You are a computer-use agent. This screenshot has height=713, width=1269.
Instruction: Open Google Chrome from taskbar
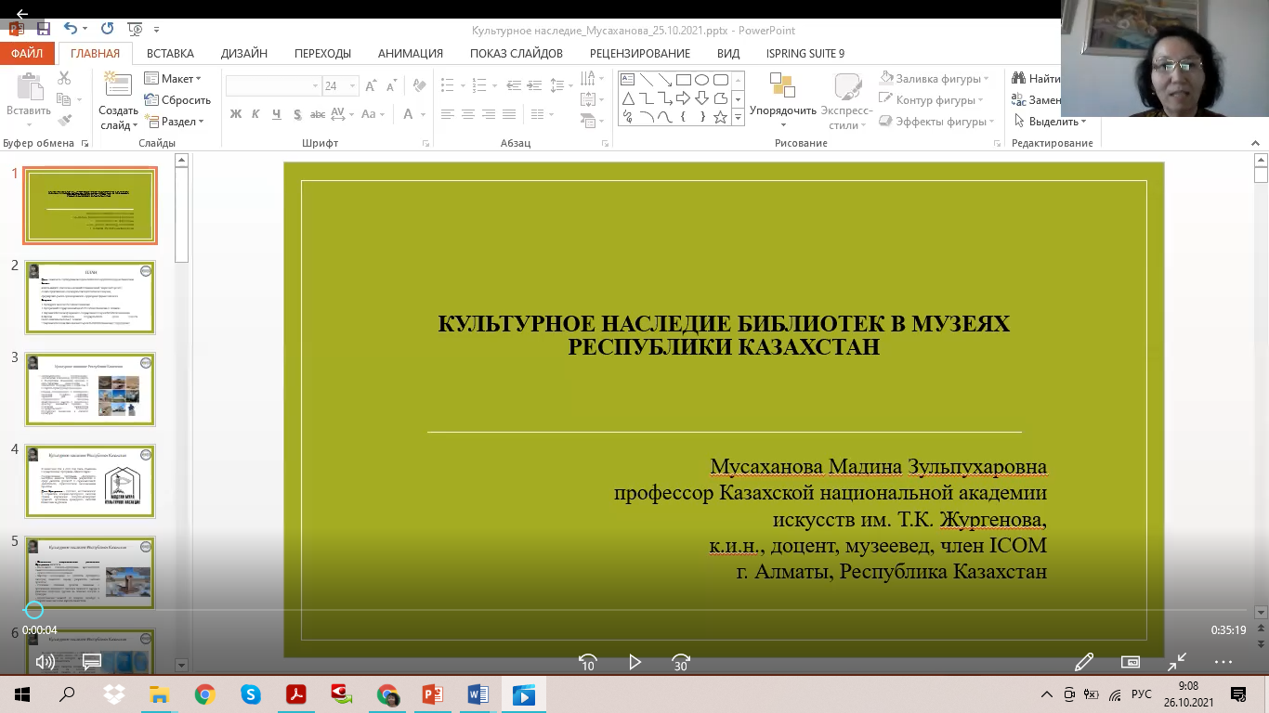[205, 694]
